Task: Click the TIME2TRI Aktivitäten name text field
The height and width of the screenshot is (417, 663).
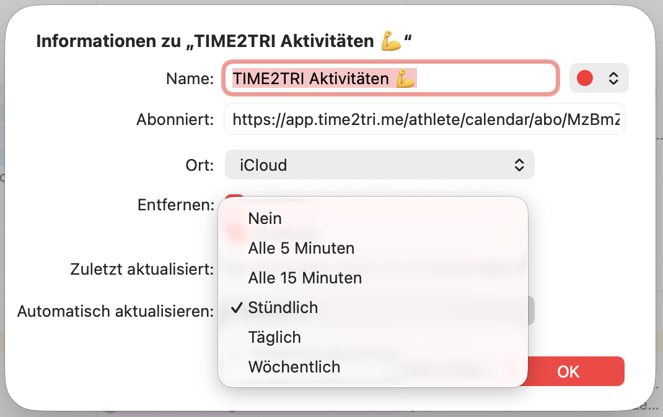Action: pos(390,79)
